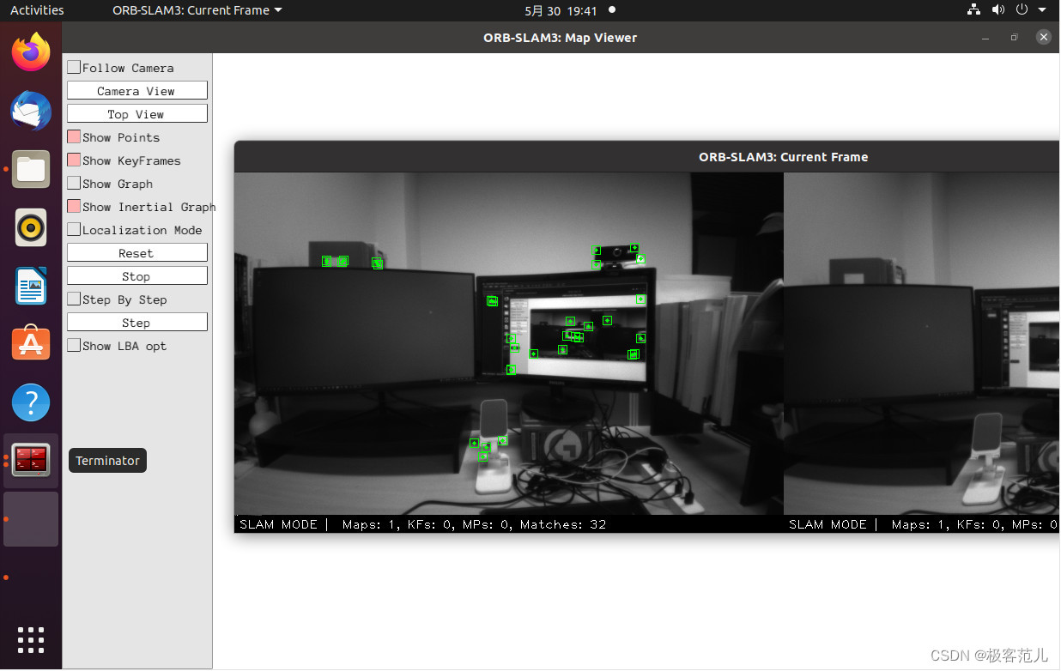The image size is (1061, 671).
Task: Switch to Top View
Action: tap(137, 113)
